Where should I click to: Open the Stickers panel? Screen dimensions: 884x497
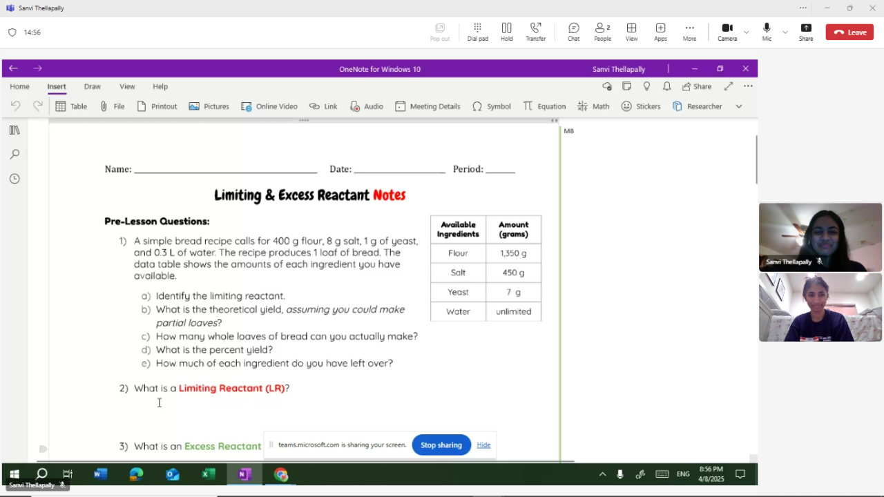pos(640,106)
